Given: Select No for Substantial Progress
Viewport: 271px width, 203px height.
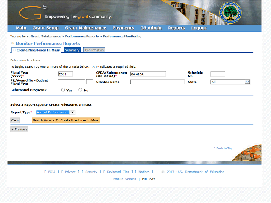Looking at the screenshot, I should point(80,90).
